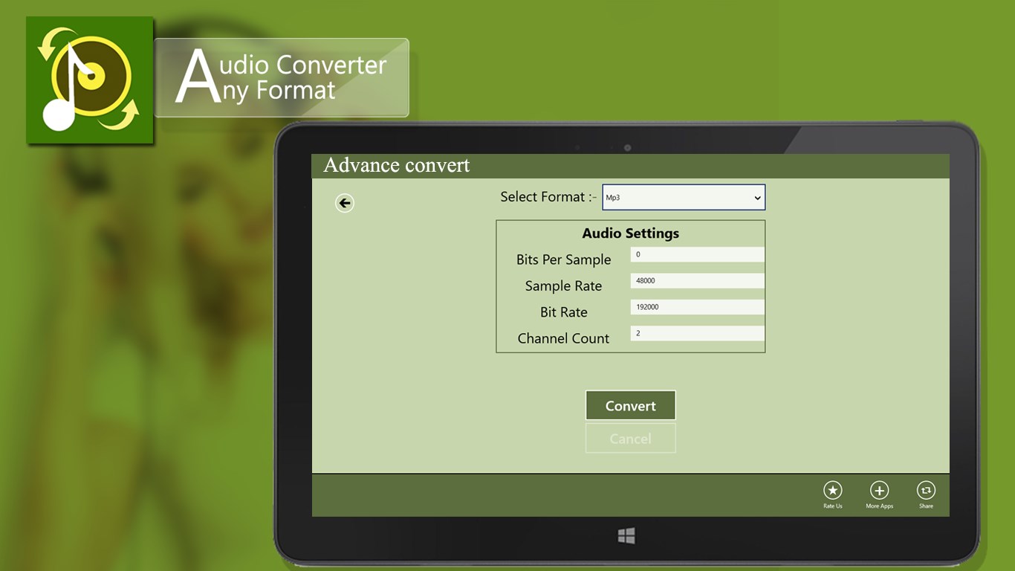Click the Advance convert title bar
This screenshot has width=1015, height=571.
coord(397,166)
